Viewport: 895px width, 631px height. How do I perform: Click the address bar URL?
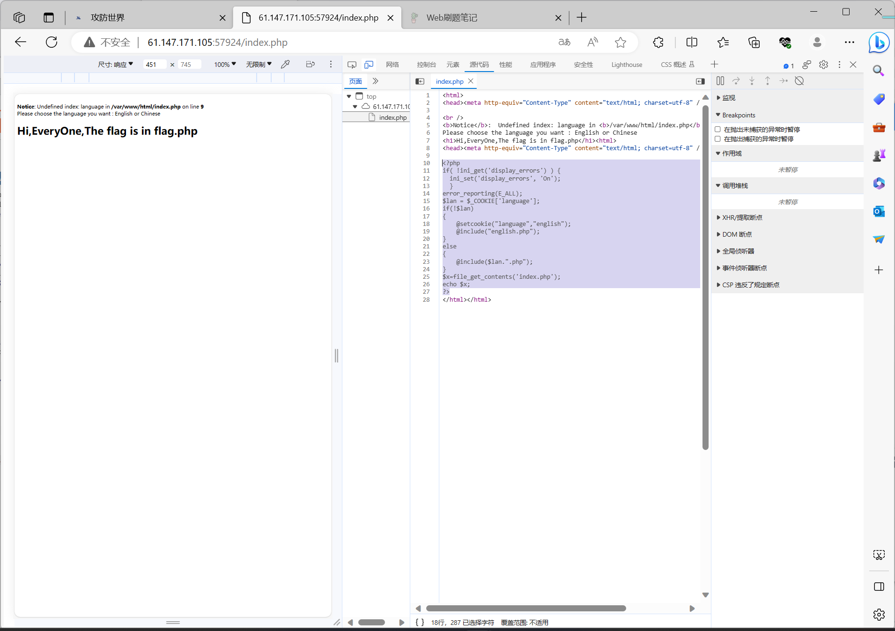coord(217,42)
